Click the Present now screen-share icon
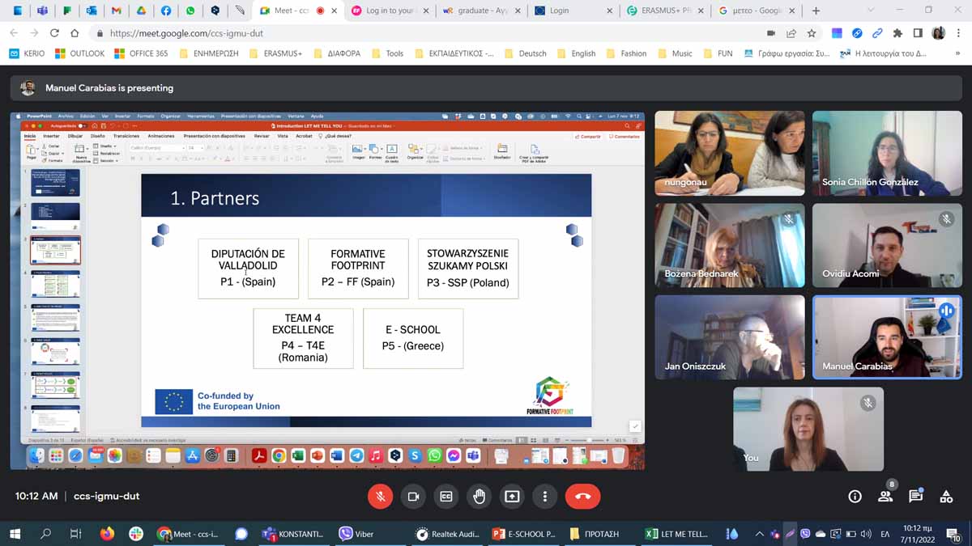 (x=512, y=496)
